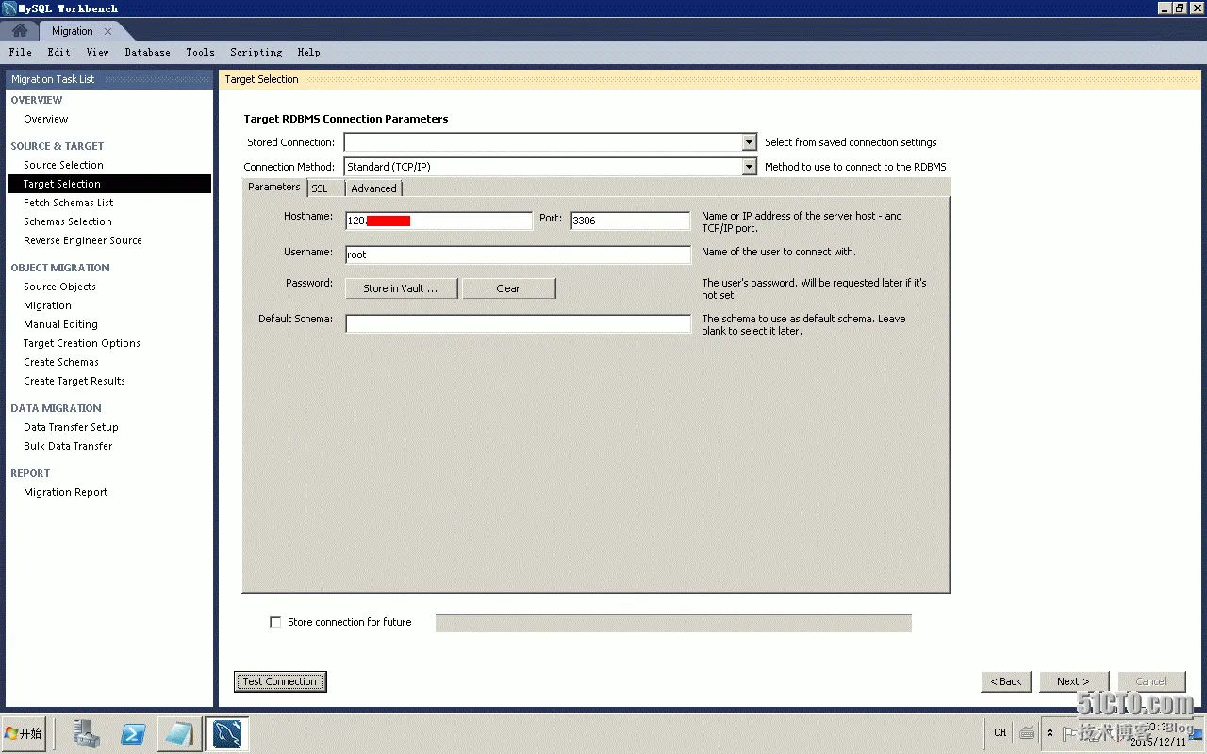The width and height of the screenshot is (1207, 754).
Task: Enable Store connection for future checkbox
Action: pos(275,622)
